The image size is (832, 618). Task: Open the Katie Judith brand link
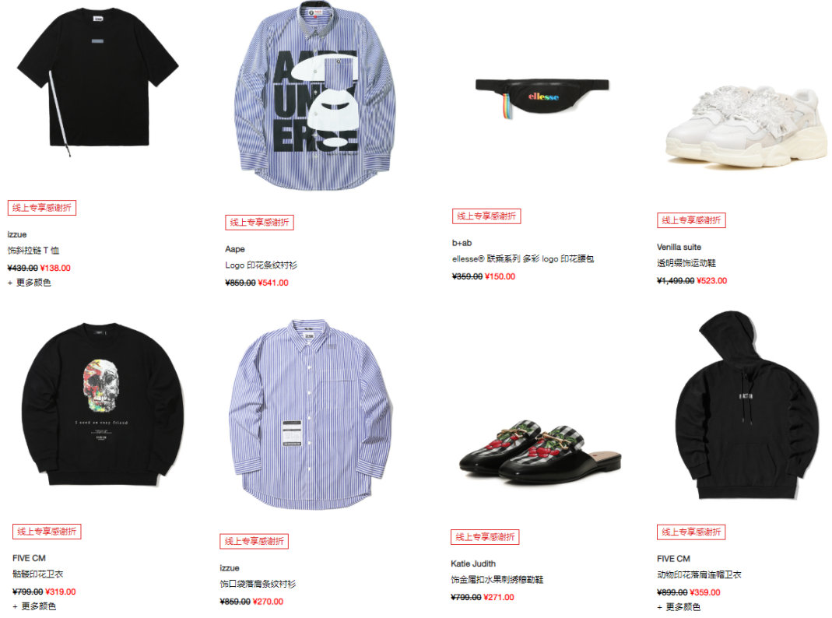tap(472, 564)
